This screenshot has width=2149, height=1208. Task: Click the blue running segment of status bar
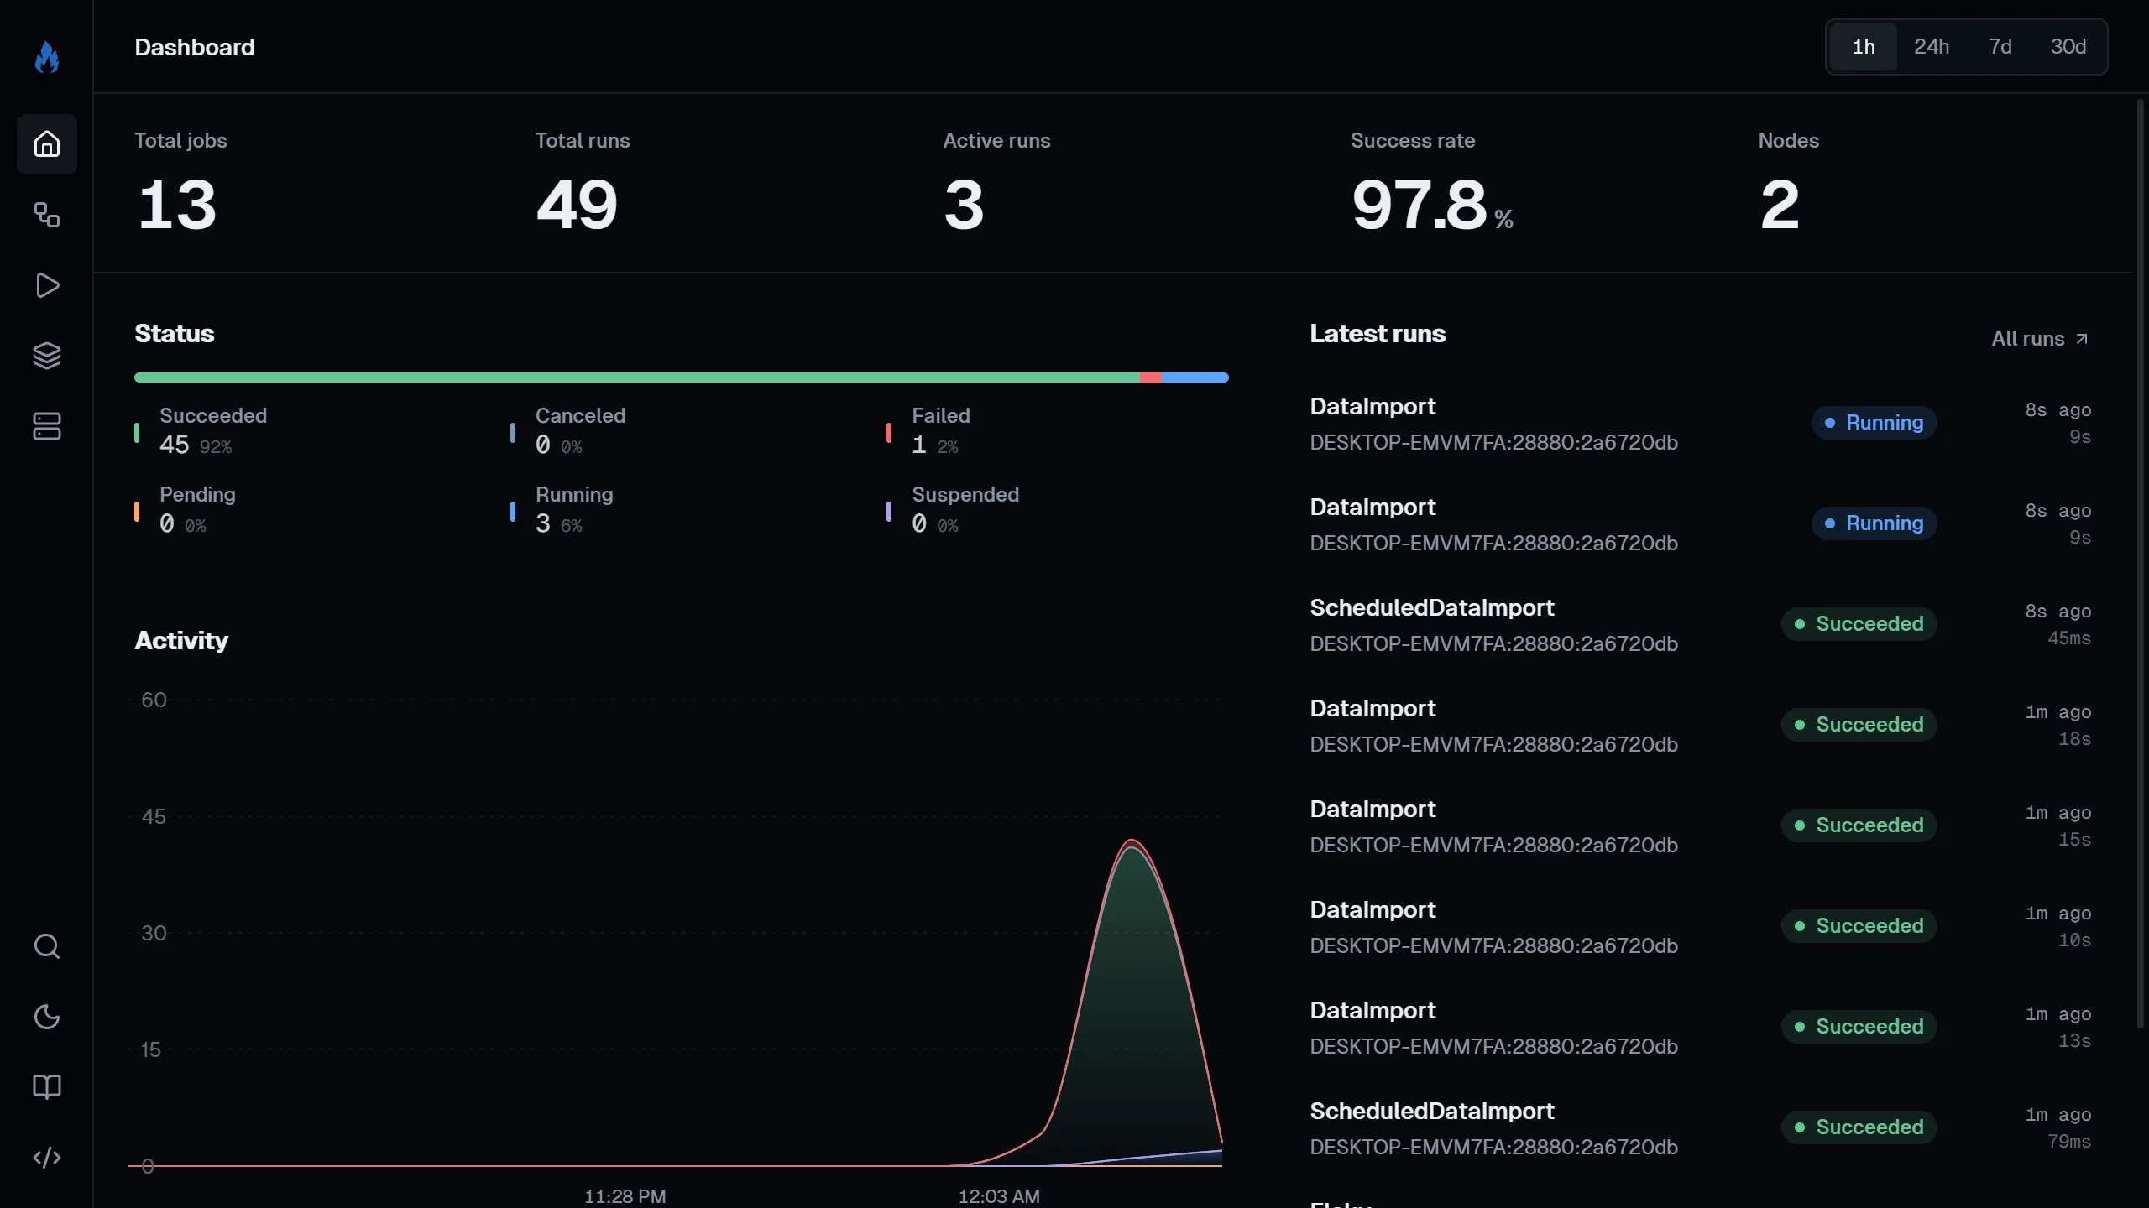click(1195, 377)
